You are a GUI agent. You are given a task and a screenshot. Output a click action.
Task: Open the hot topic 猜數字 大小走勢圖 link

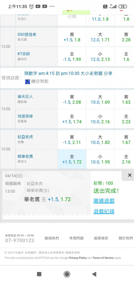pos(68,73)
